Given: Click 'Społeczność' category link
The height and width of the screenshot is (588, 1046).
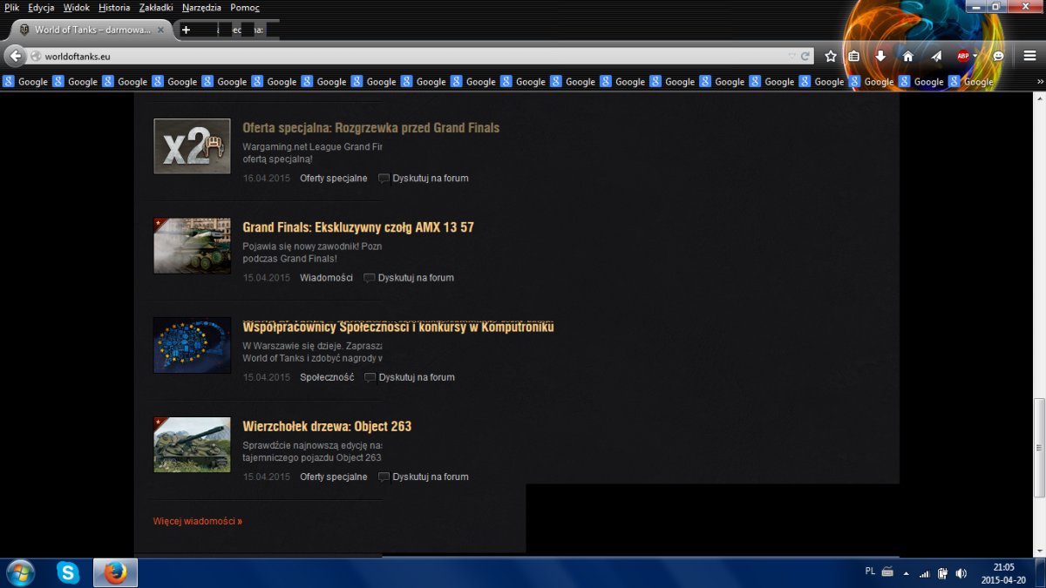Looking at the screenshot, I should point(327,377).
